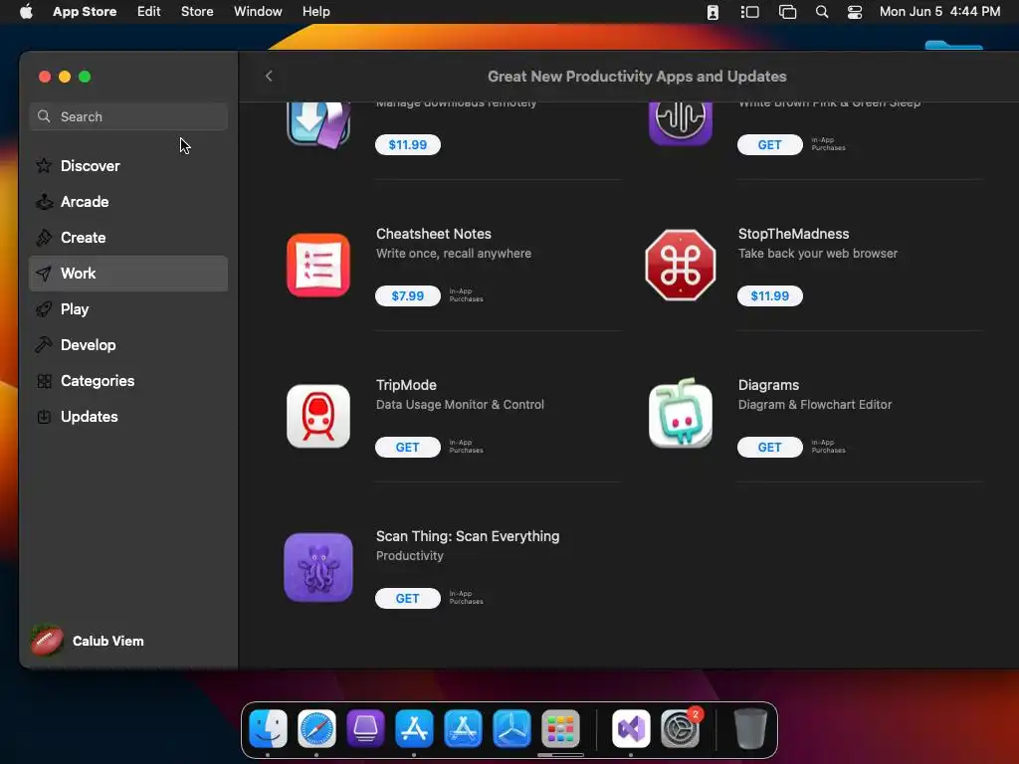Open the Trash in the Dock
This screenshot has height=764, width=1019.
750,728
